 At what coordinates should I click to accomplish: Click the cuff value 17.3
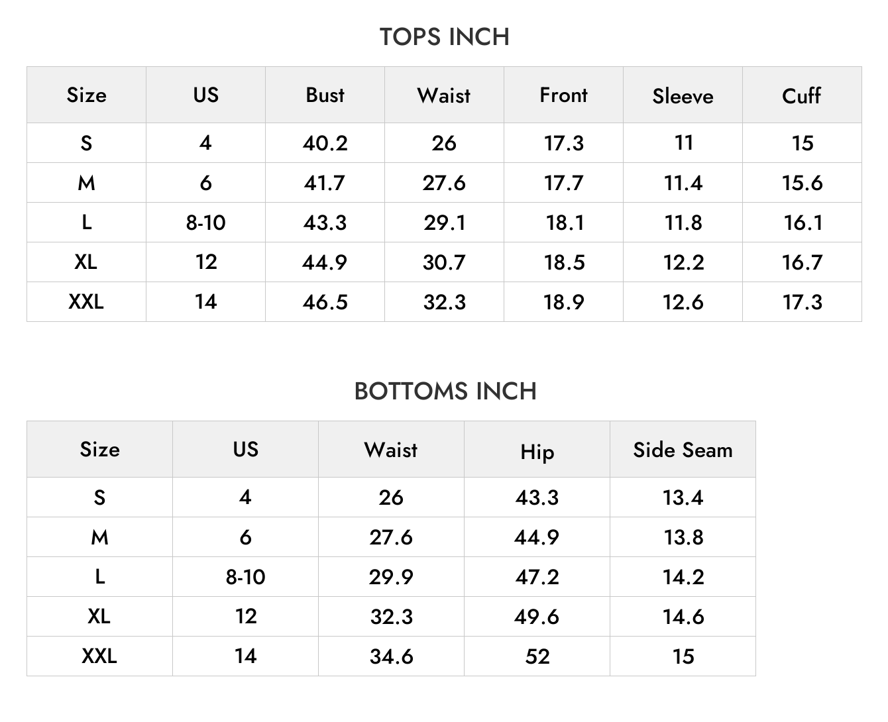[802, 302]
